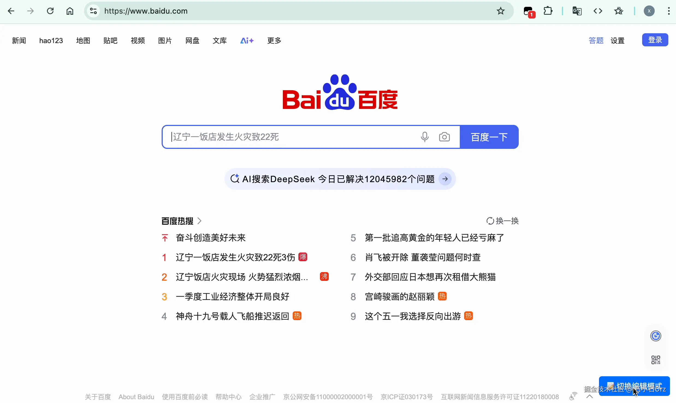Open the browser home page
The width and height of the screenshot is (676, 403).
pyautogui.click(x=70, y=11)
